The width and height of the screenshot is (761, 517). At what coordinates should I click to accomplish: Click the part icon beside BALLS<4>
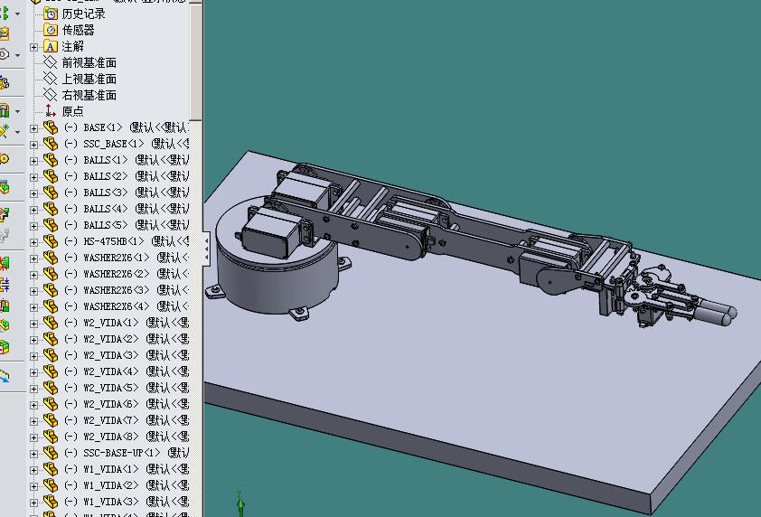pyautogui.click(x=51, y=209)
